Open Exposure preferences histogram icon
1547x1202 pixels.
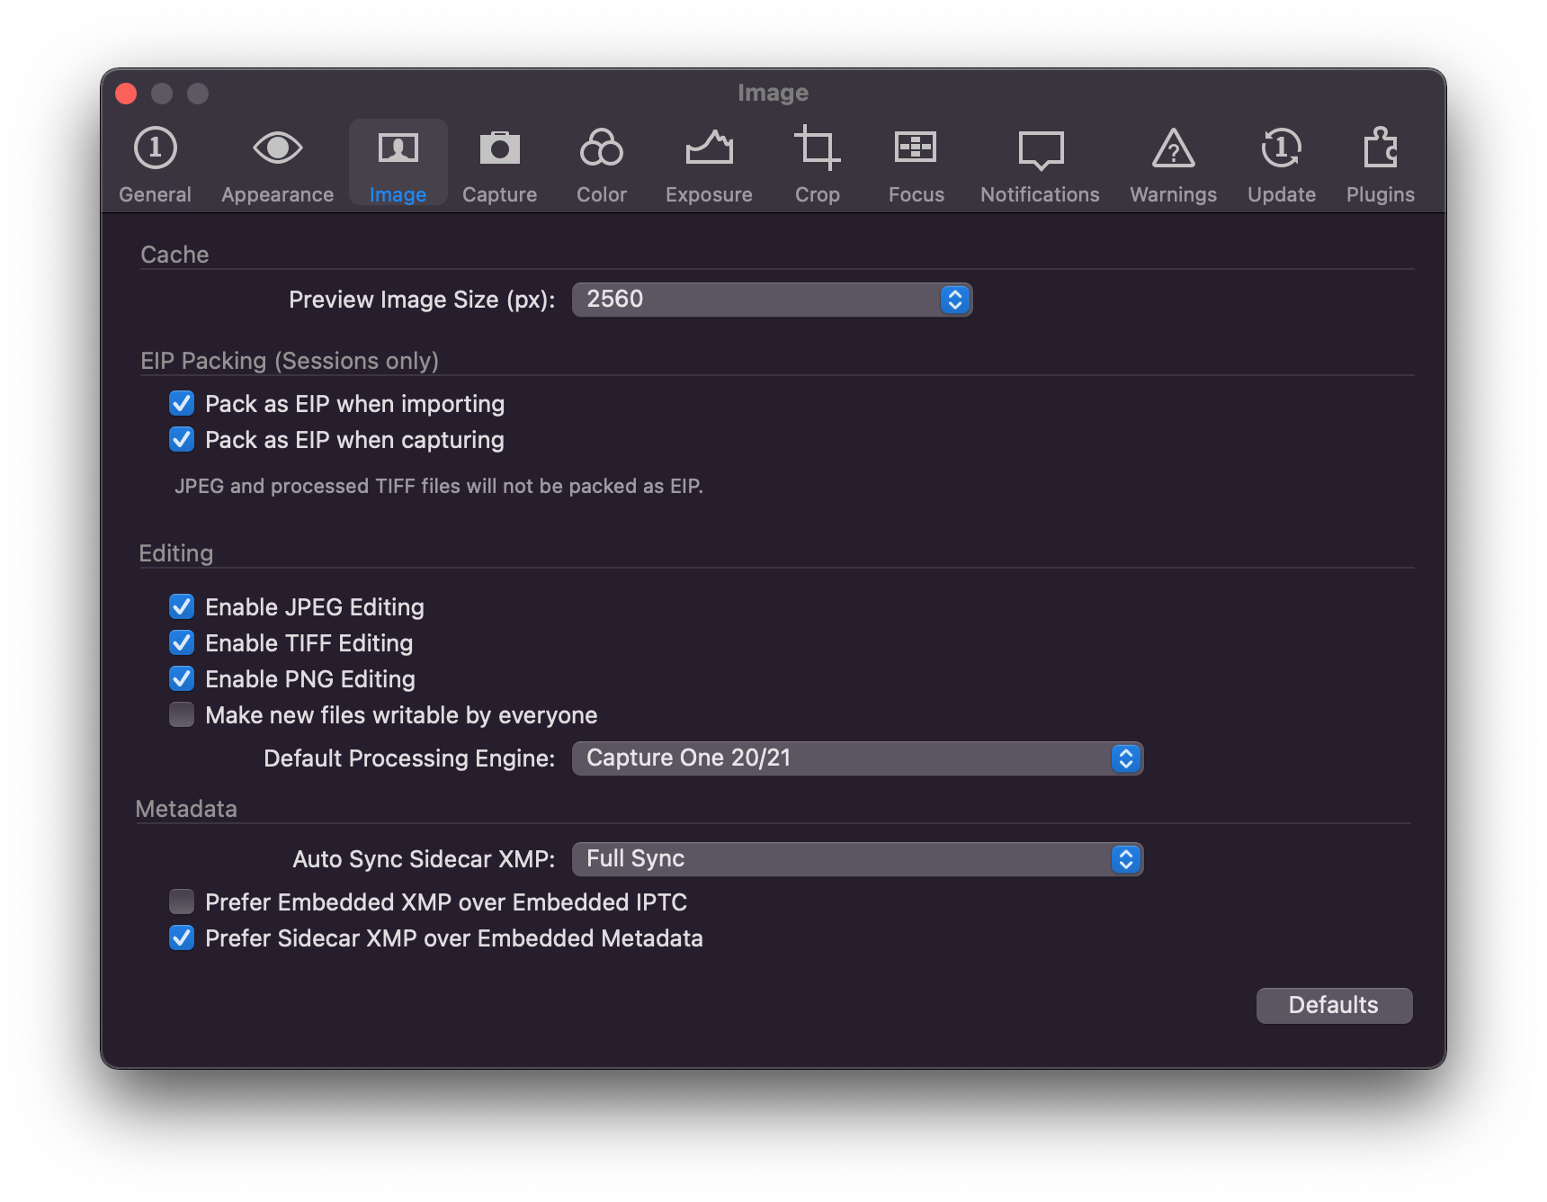(709, 148)
